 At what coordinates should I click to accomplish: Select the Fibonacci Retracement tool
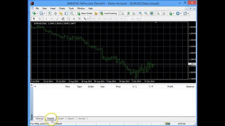click(x=69, y=19)
